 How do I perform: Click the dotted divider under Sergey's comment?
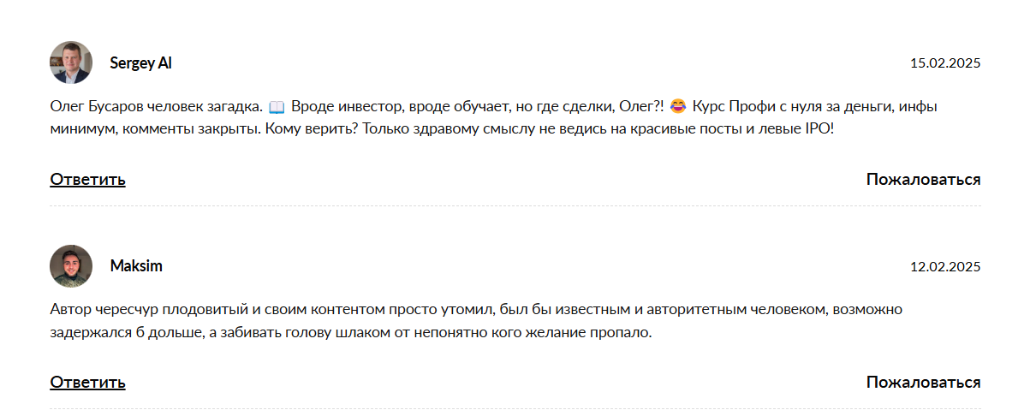click(515, 206)
